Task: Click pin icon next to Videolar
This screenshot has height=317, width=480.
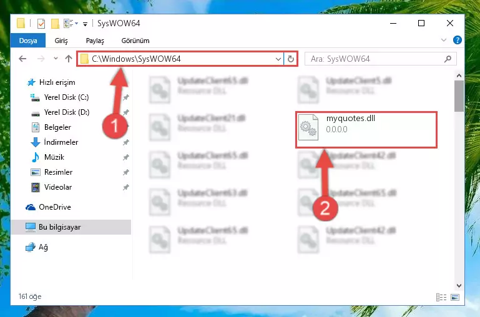Action: (x=125, y=187)
